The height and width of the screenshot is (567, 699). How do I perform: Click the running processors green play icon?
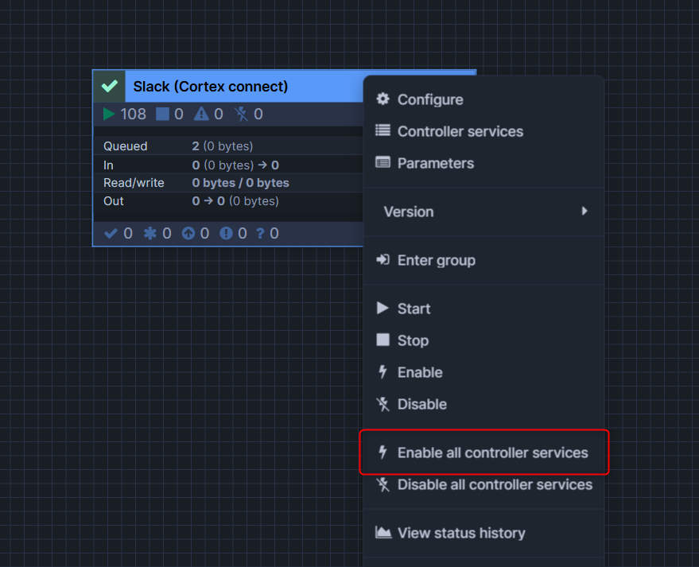pyautogui.click(x=109, y=114)
